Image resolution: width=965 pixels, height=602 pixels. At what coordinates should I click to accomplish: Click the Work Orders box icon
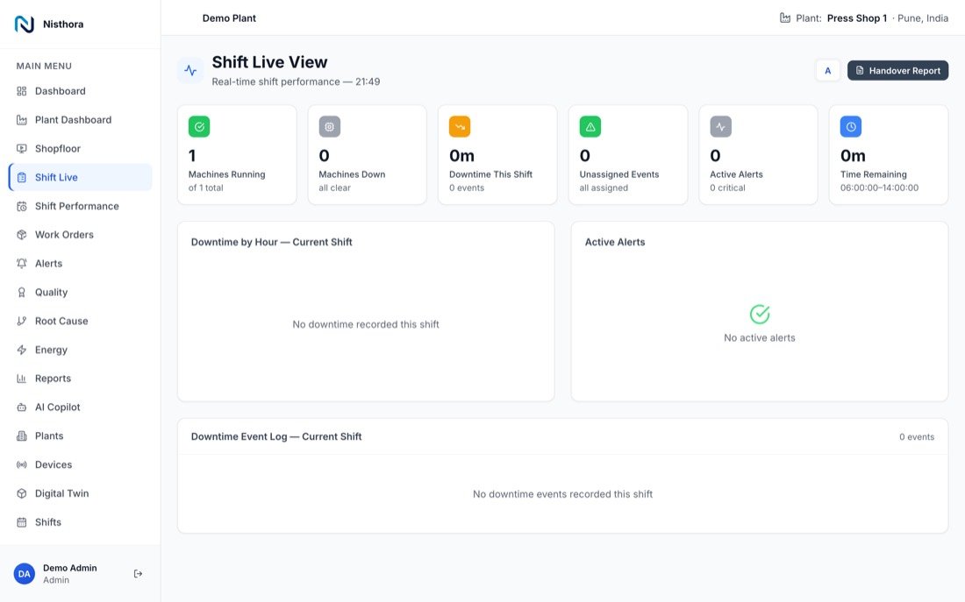click(x=22, y=235)
